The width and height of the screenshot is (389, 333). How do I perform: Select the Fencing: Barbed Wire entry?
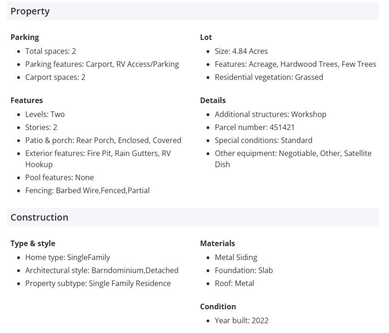coord(87,190)
